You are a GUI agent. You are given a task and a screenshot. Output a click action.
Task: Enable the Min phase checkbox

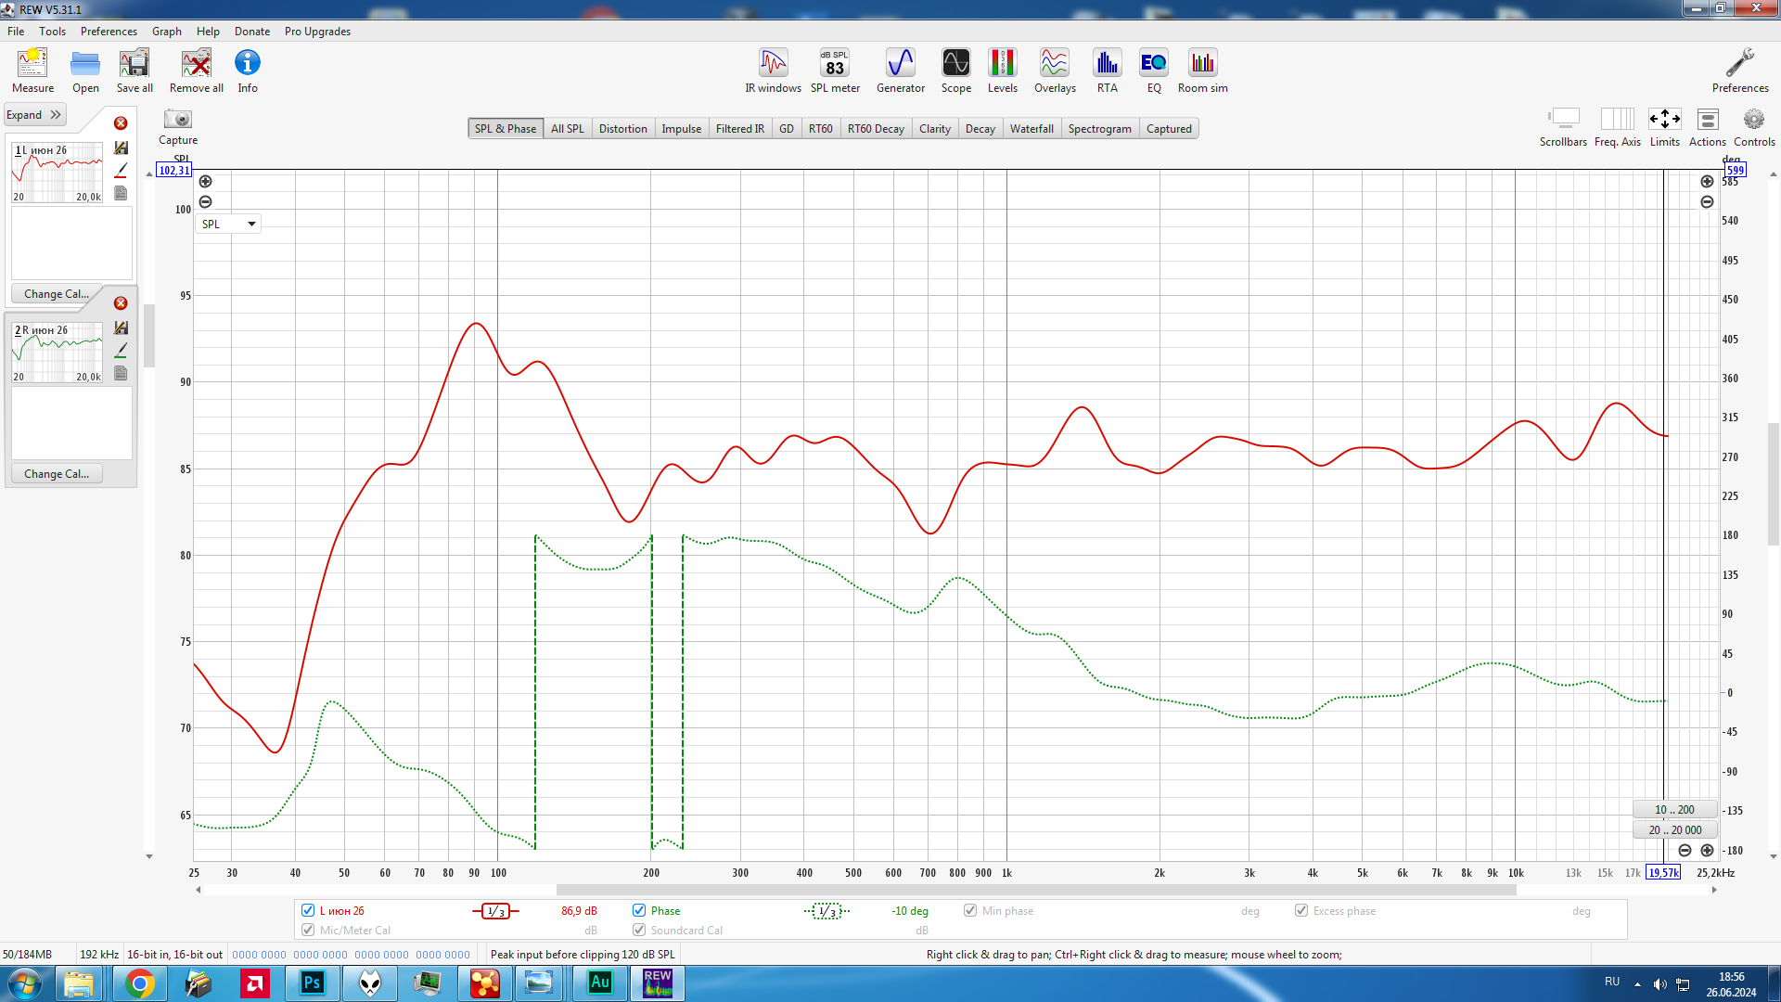click(x=970, y=910)
